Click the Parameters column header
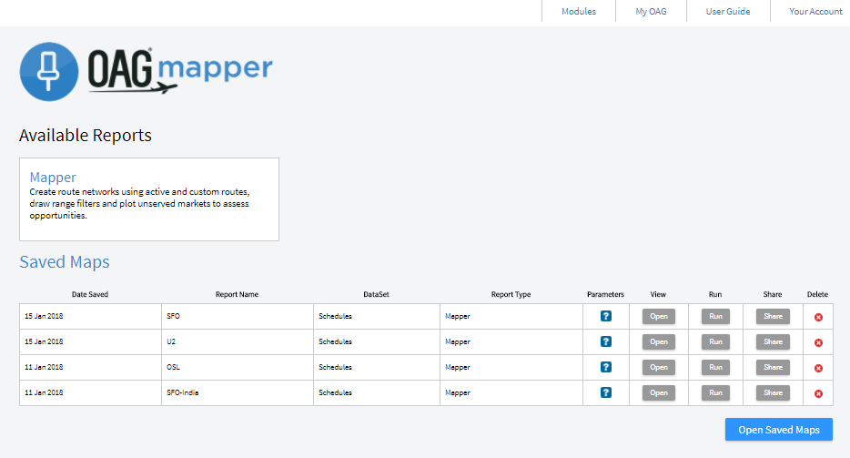 click(605, 294)
